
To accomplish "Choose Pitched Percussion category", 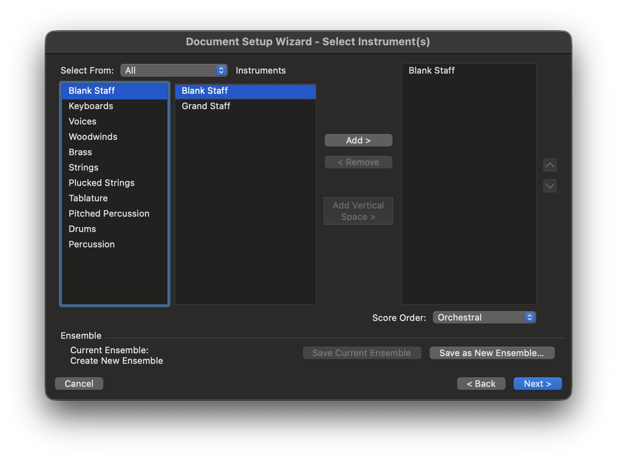I will click(109, 213).
